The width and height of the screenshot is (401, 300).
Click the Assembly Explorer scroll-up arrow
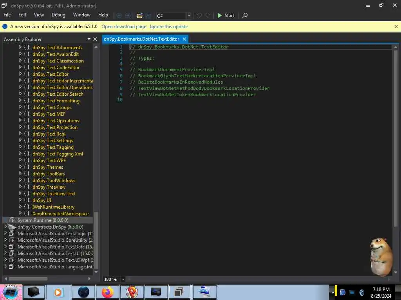click(x=96, y=47)
